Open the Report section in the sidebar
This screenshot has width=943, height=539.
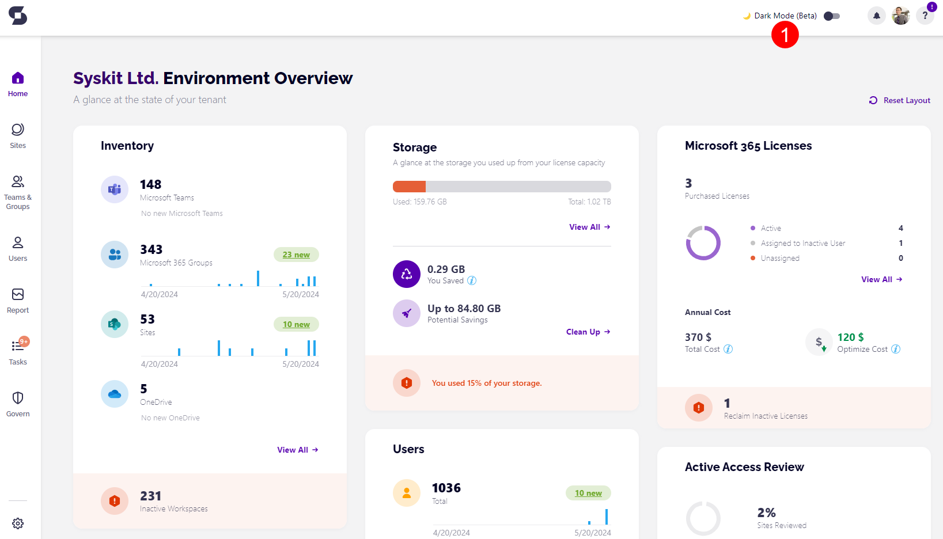pos(17,300)
